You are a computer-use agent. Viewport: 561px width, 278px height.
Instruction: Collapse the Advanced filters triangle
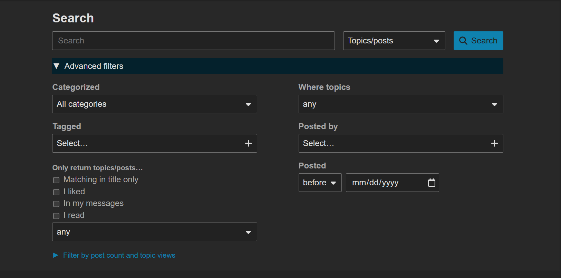coord(57,66)
